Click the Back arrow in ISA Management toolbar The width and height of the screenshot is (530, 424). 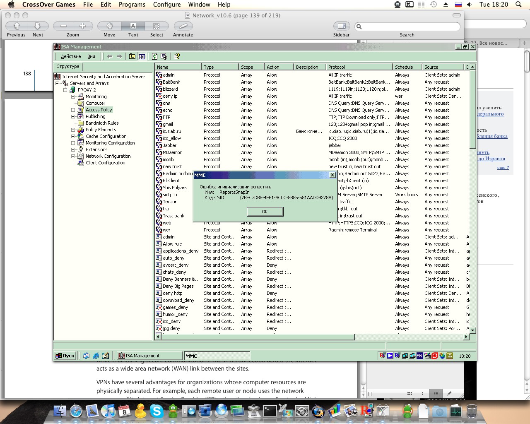110,56
